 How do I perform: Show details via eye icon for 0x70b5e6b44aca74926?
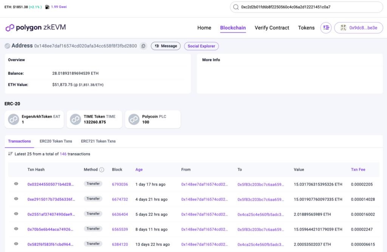click(16, 229)
